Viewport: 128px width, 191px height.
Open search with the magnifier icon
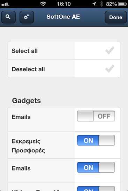pyautogui.click(x=8, y=17)
